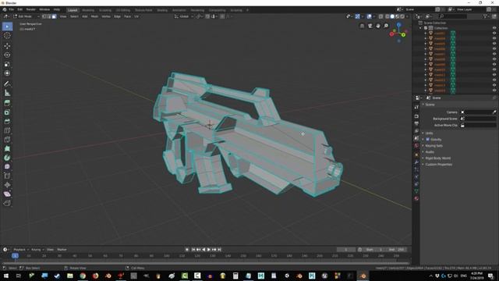This screenshot has width=499, height=281.
Task: Enable vertex select mode
Action: pos(44,16)
